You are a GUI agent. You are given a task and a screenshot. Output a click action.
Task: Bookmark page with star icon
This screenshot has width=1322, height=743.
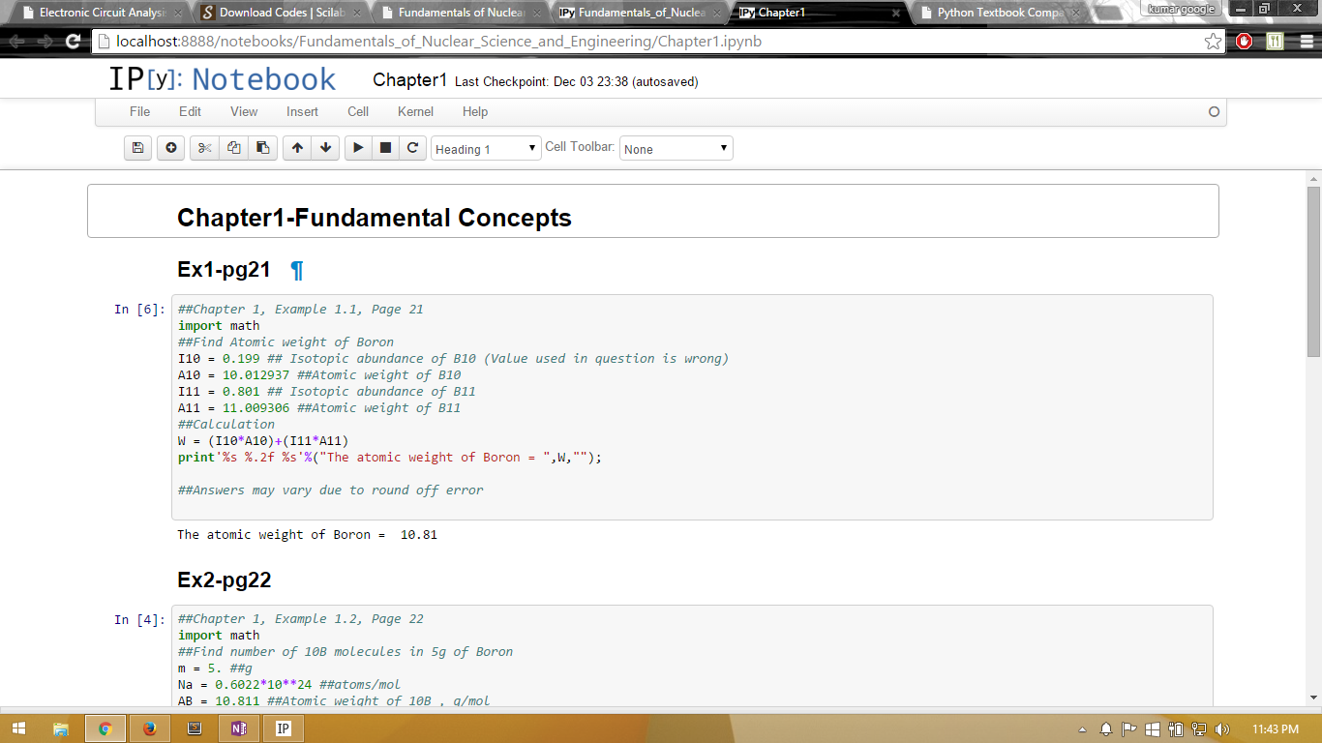[x=1213, y=42]
